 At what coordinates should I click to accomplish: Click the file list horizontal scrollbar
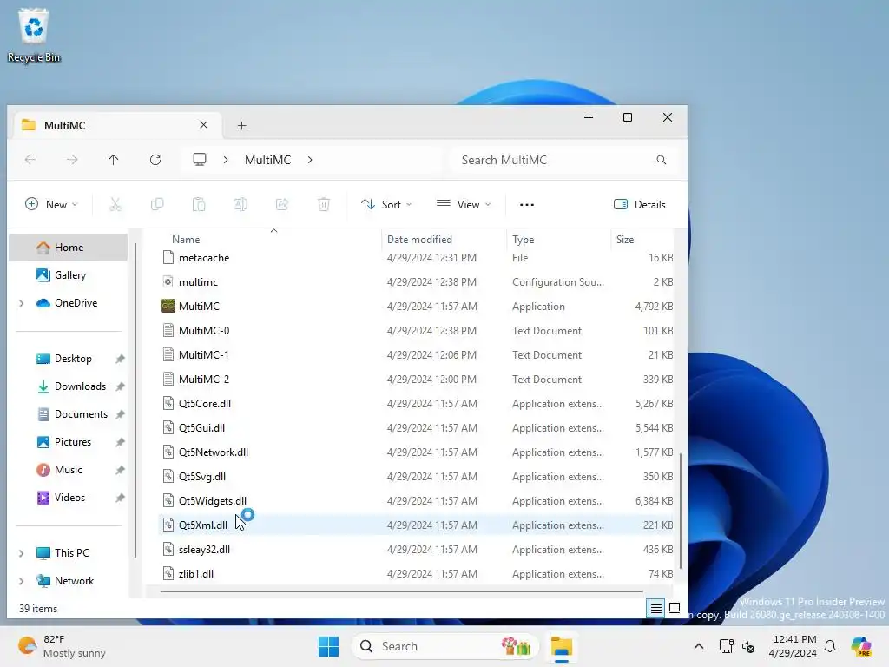click(x=401, y=591)
